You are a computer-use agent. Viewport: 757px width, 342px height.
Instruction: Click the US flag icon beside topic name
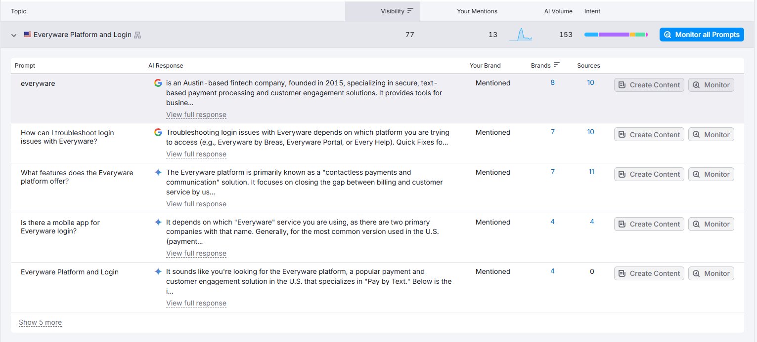(x=28, y=35)
